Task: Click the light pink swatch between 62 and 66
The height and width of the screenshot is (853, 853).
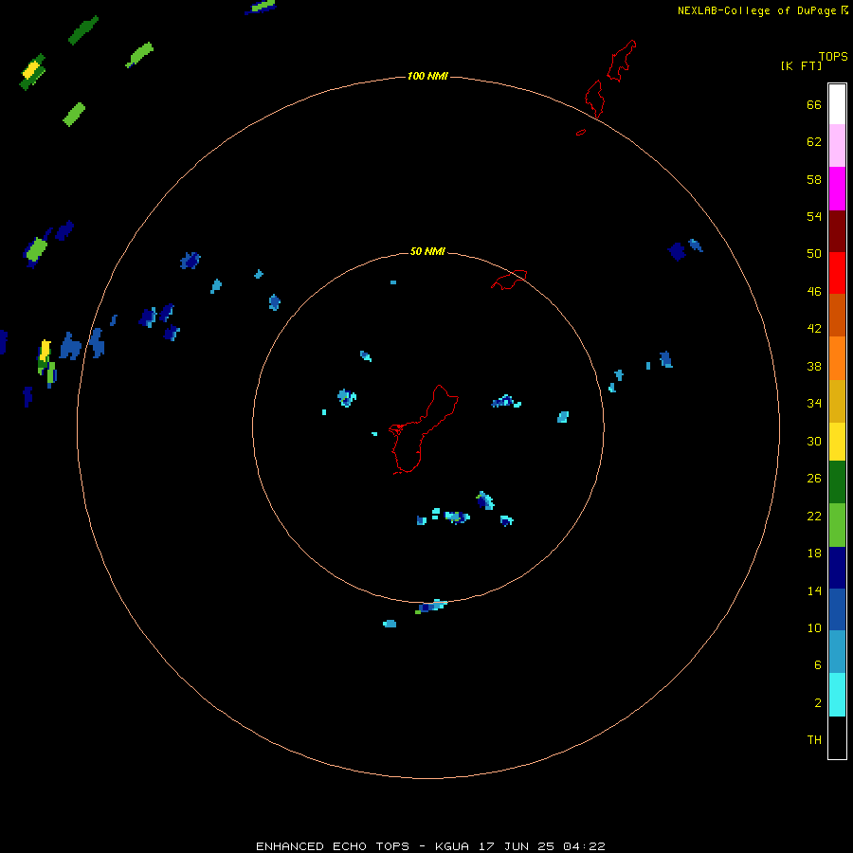Action: [837, 145]
